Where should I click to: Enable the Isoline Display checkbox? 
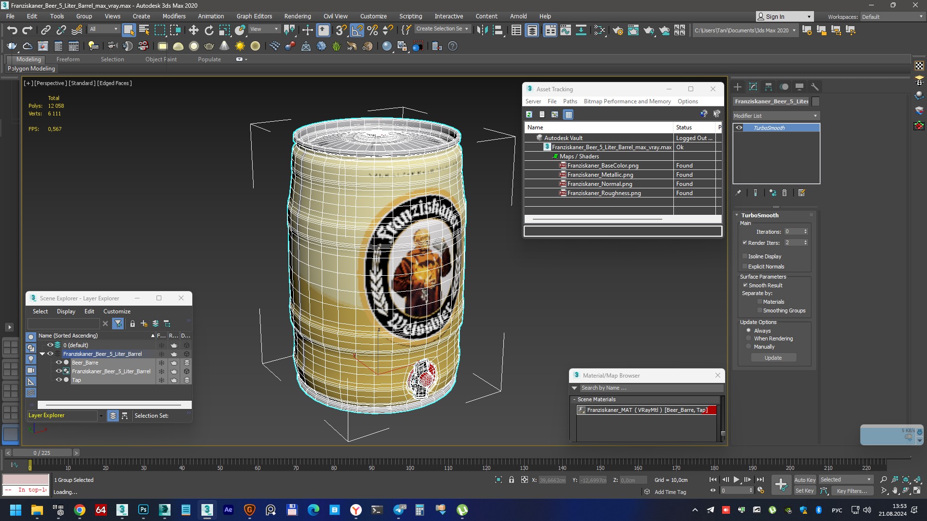point(745,256)
